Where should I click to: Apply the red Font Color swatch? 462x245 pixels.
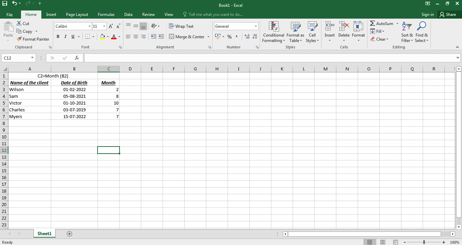114,37
